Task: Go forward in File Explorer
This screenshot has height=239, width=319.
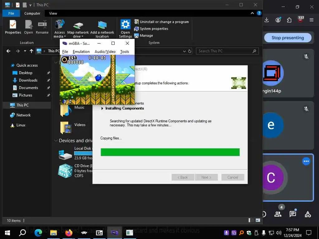Action: 18,51
